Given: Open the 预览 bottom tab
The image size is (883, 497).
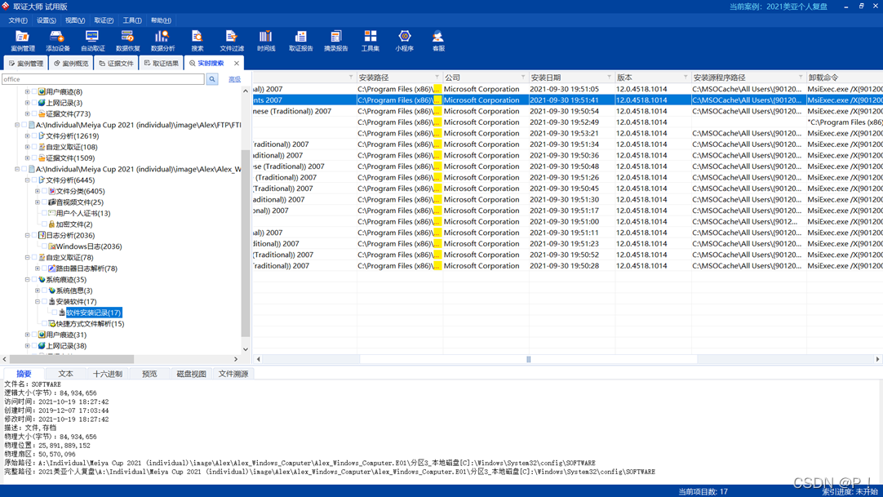Looking at the screenshot, I should coord(149,374).
